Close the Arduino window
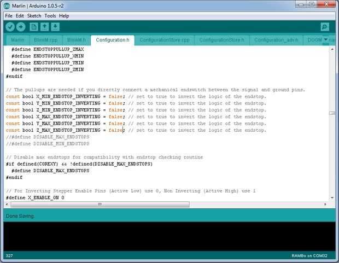 pyautogui.click(x=326, y=4)
